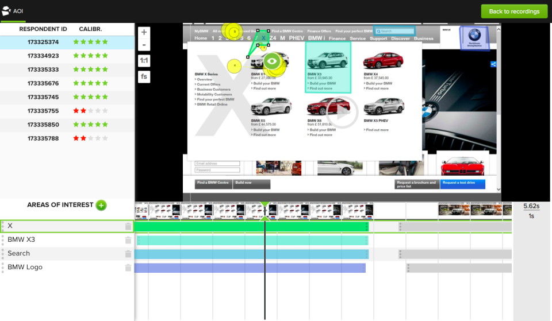
Task: Enter fullscreen using the fs button
Action: coord(144,76)
